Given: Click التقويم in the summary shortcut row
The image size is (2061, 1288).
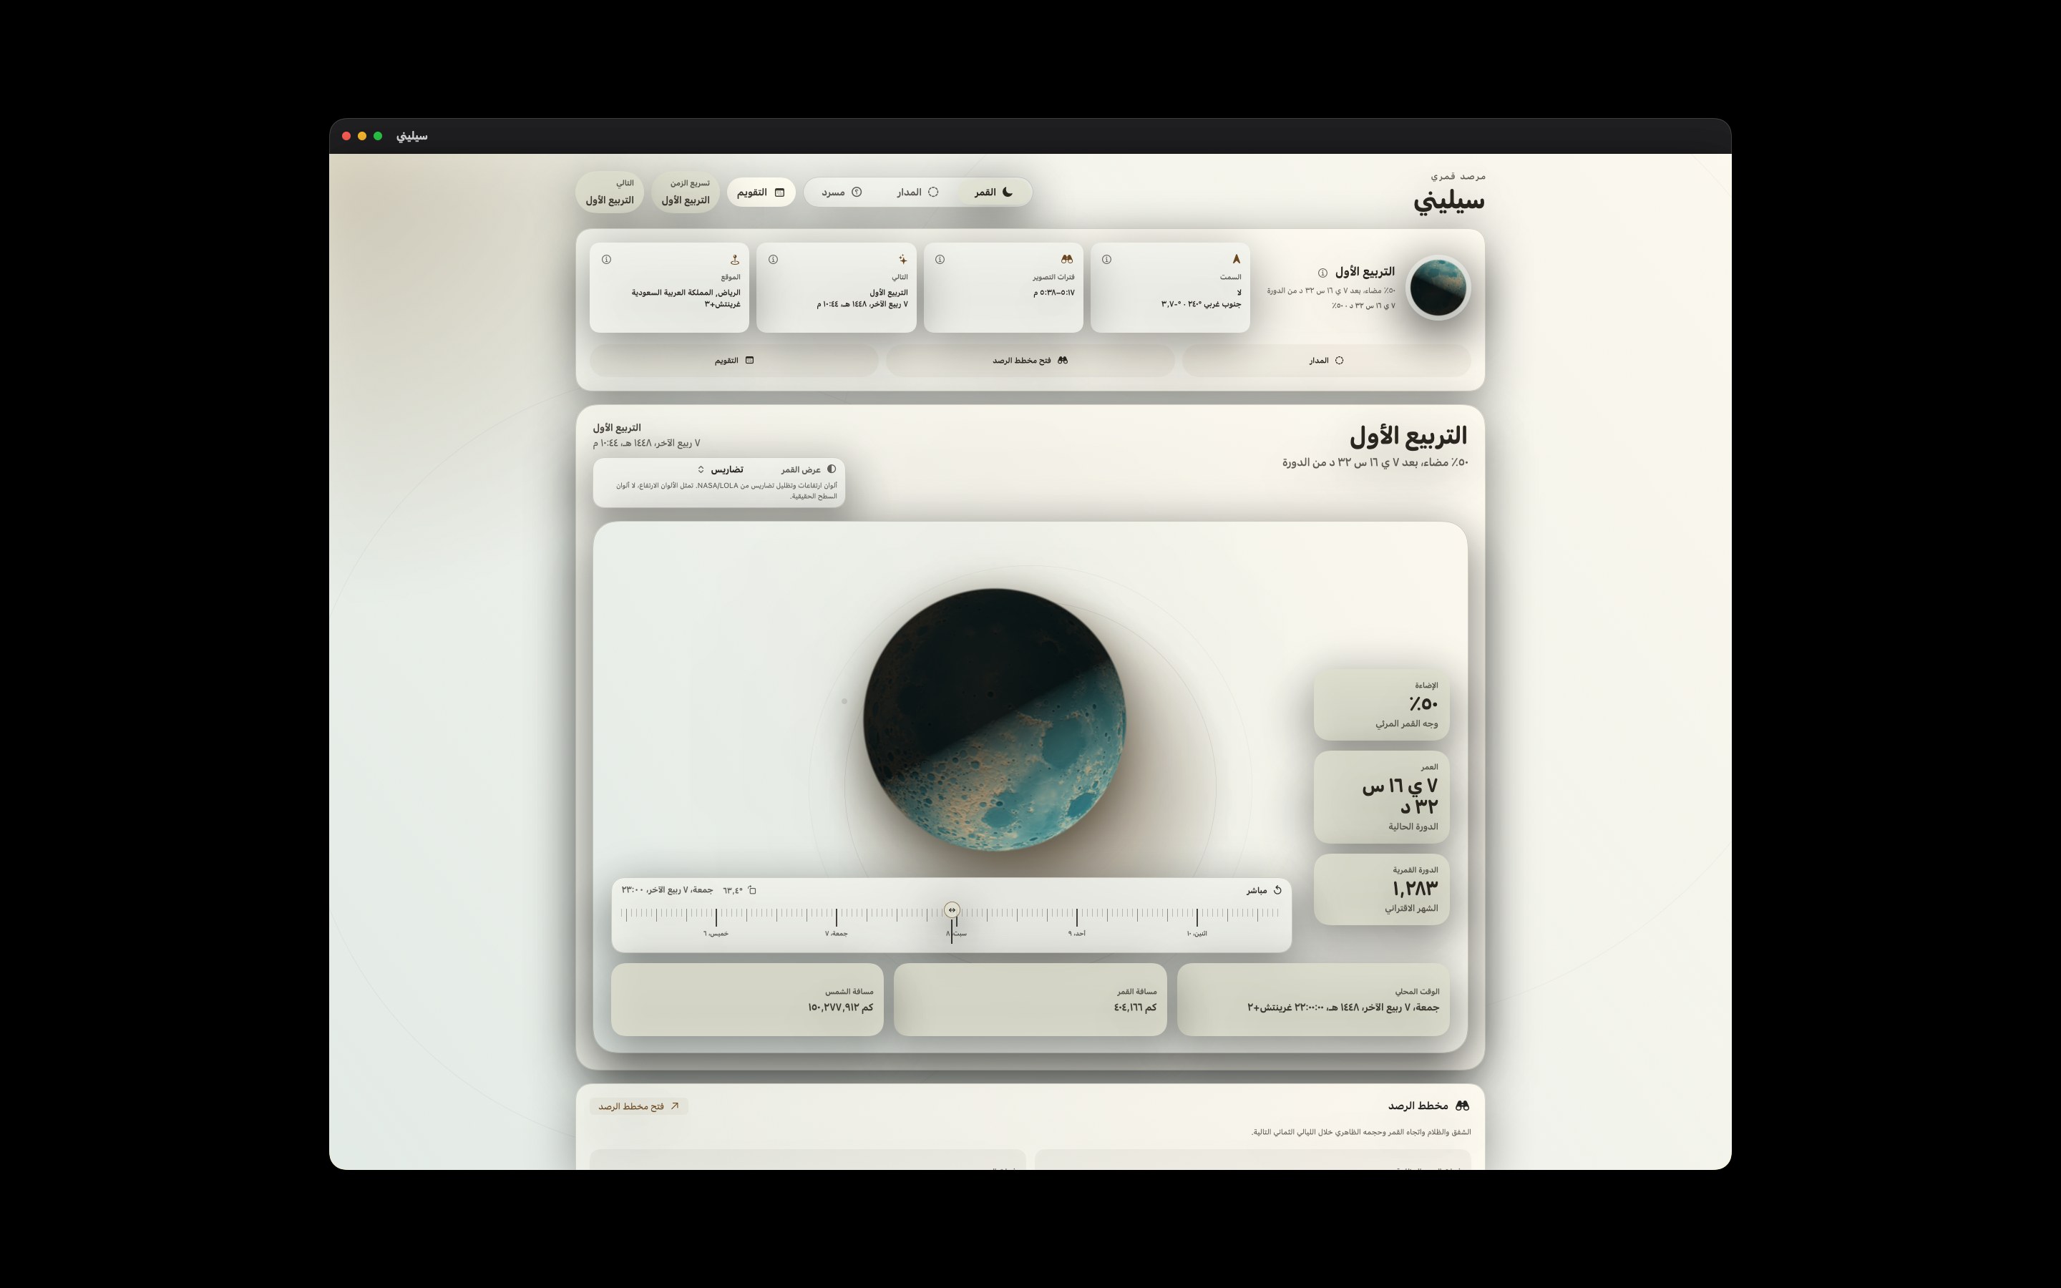Looking at the screenshot, I should pyautogui.click(x=734, y=361).
